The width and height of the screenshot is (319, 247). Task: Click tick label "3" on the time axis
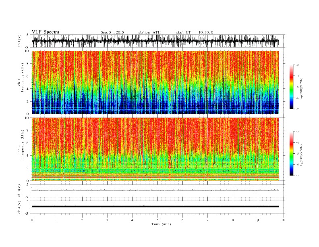107,220
